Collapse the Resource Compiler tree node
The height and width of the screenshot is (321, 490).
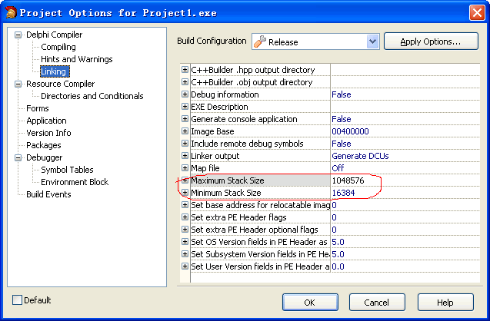(18, 84)
